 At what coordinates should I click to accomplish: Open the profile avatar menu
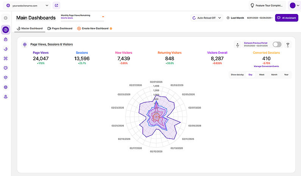point(294,5)
